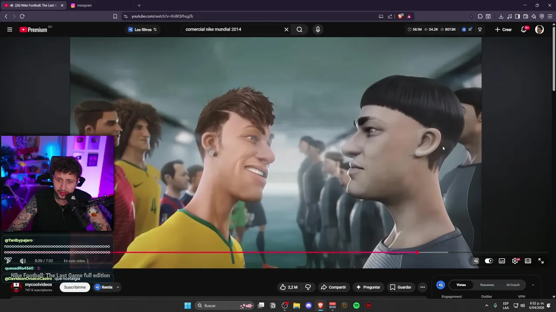The width and height of the screenshot is (556, 312).
Task: Switch to the Nike Football YouTube tab
Action: (34, 5)
